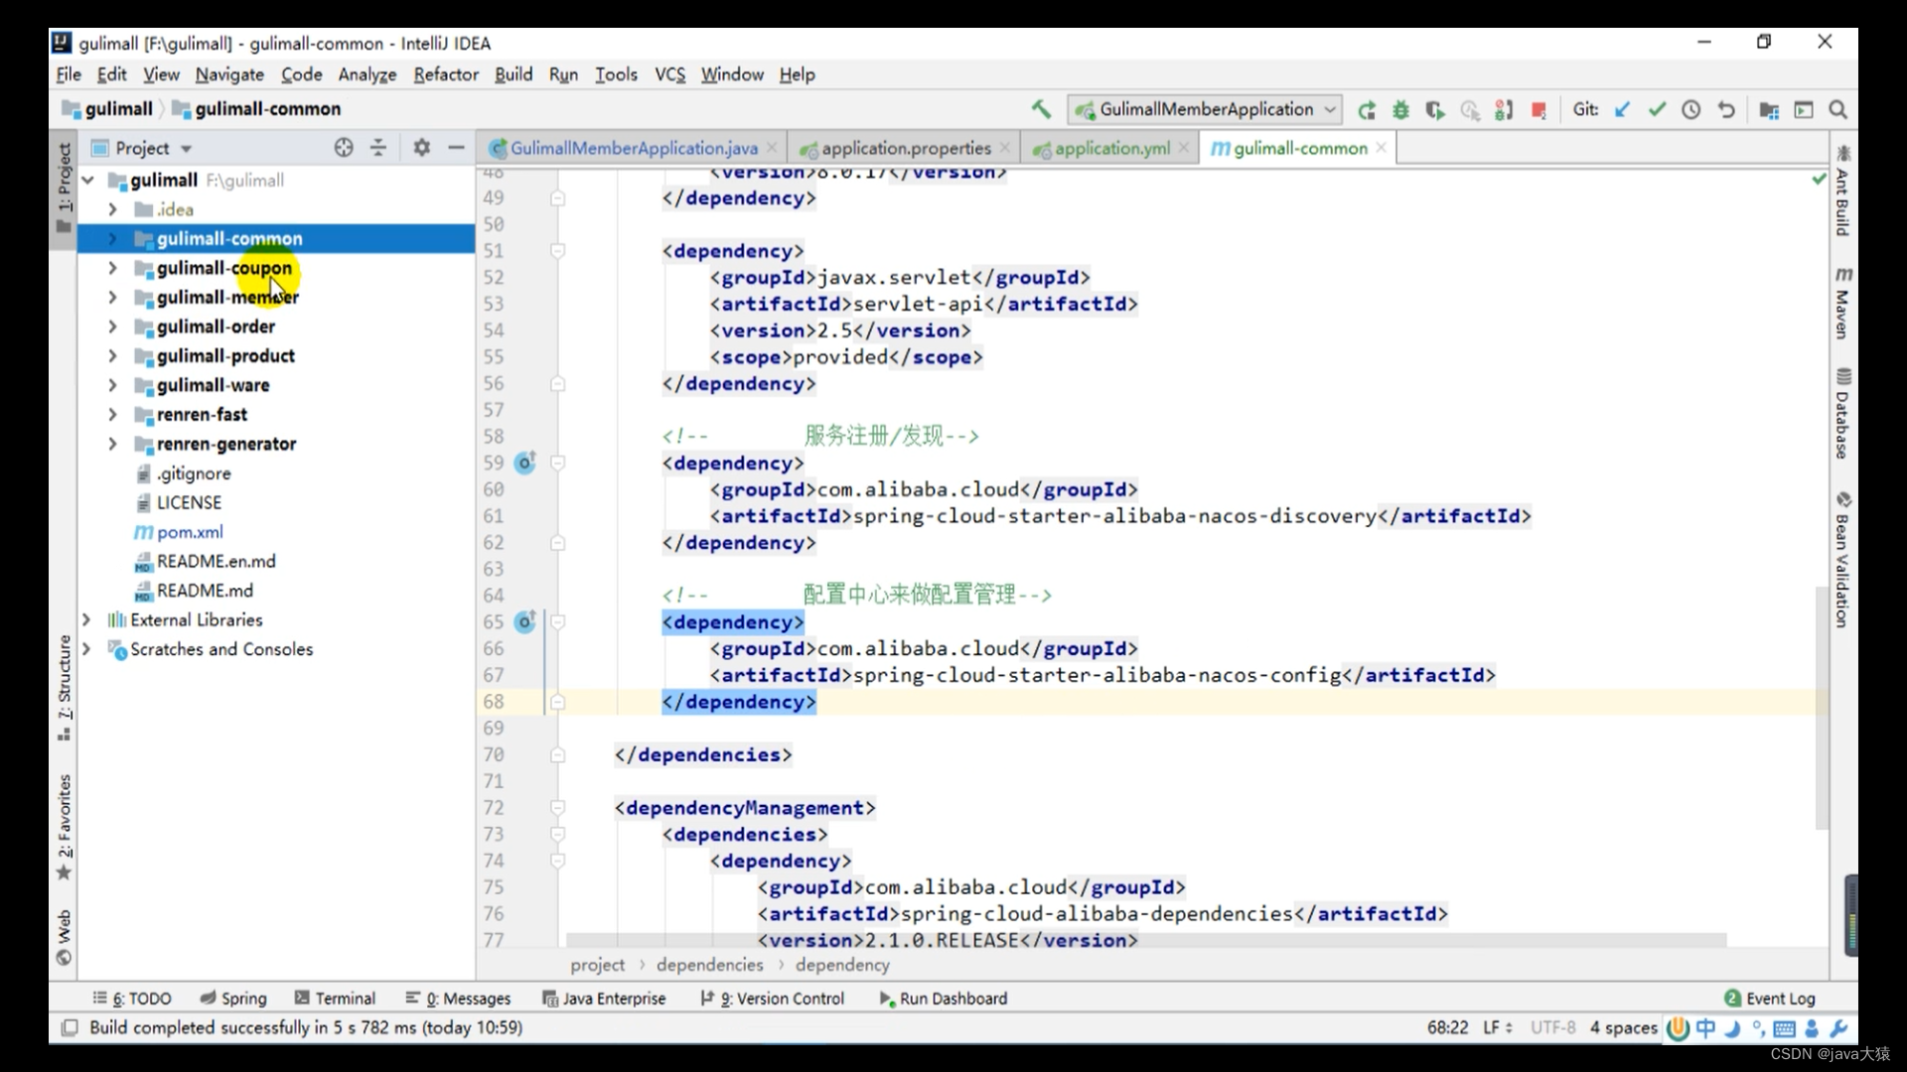Click the Build project hammer icon

coord(1041,109)
